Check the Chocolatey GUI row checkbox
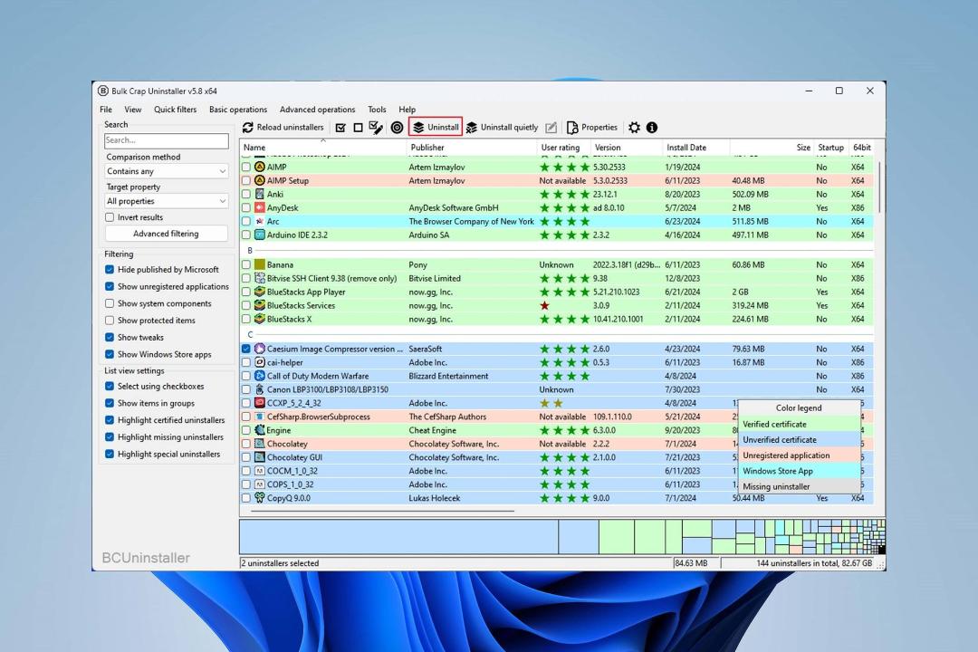This screenshot has width=978, height=652. point(246,457)
